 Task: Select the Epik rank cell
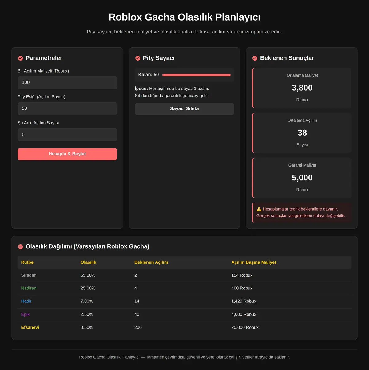25,314
